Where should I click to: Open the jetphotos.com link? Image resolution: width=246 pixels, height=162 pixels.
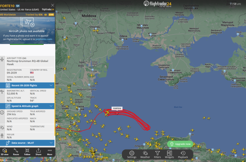(x=44, y=39)
